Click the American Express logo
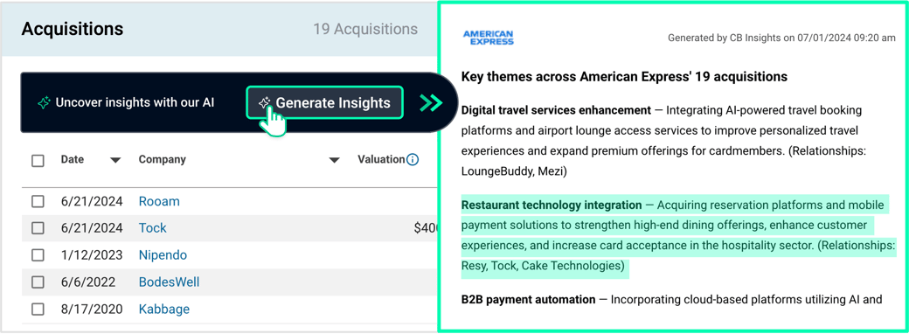 click(x=488, y=38)
